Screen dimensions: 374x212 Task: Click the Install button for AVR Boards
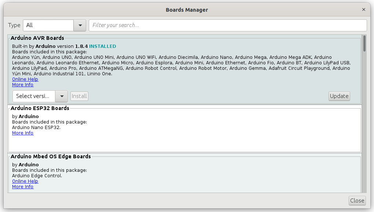[79, 96]
